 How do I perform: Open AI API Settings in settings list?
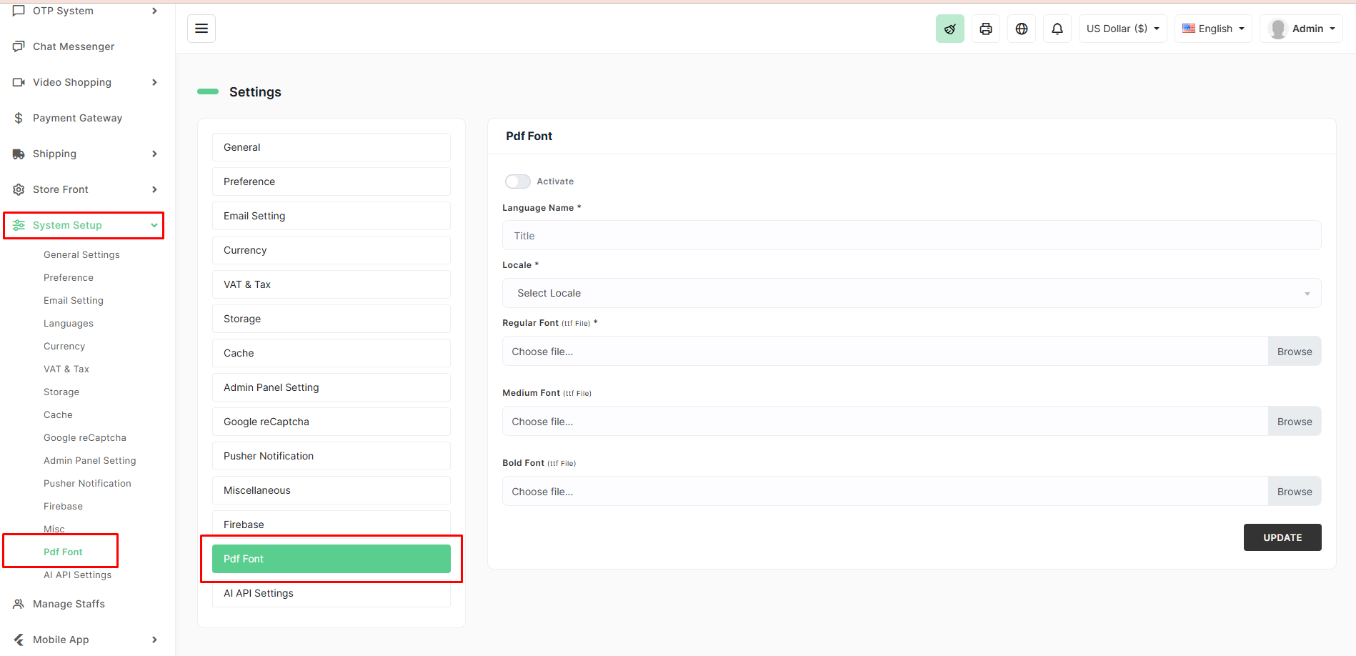point(331,593)
